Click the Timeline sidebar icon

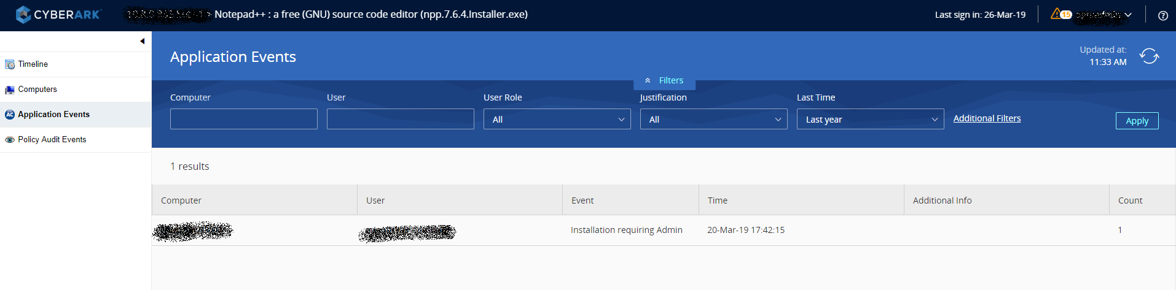coord(10,64)
